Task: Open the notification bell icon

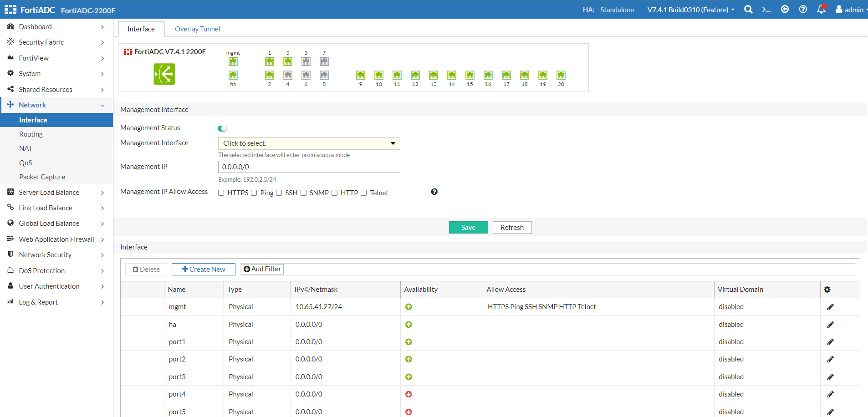Action: (x=821, y=9)
